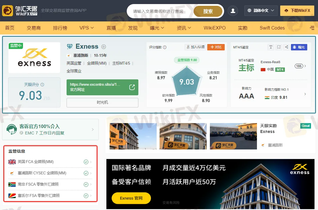Click the 塞浦路斯 CYSEC 全牌照(MM) text
Viewport: 318px width, 210px height.
(42, 173)
